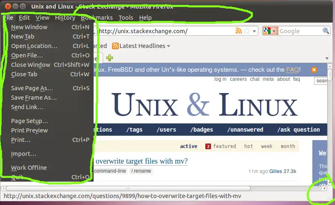Viewport: 335px width, 205px height.
Task: Open the Gilles user profile link
Action: [275, 171]
